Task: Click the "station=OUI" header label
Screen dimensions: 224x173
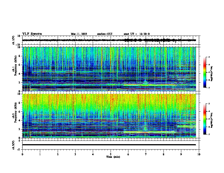Action: tap(105, 34)
